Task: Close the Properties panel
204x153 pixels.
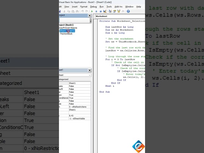Action: point(90,70)
